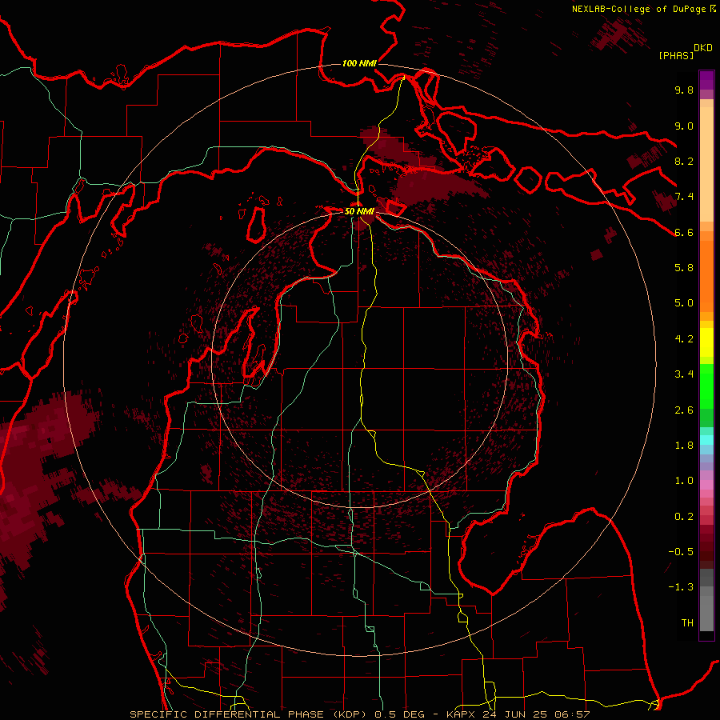Click the 8.2 scale value
720x720 pixels.
click(x=684, y=161)
